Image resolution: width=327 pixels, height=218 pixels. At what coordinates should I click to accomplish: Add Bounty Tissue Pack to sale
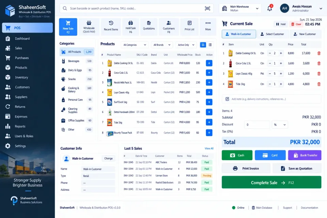pos(209,133)
